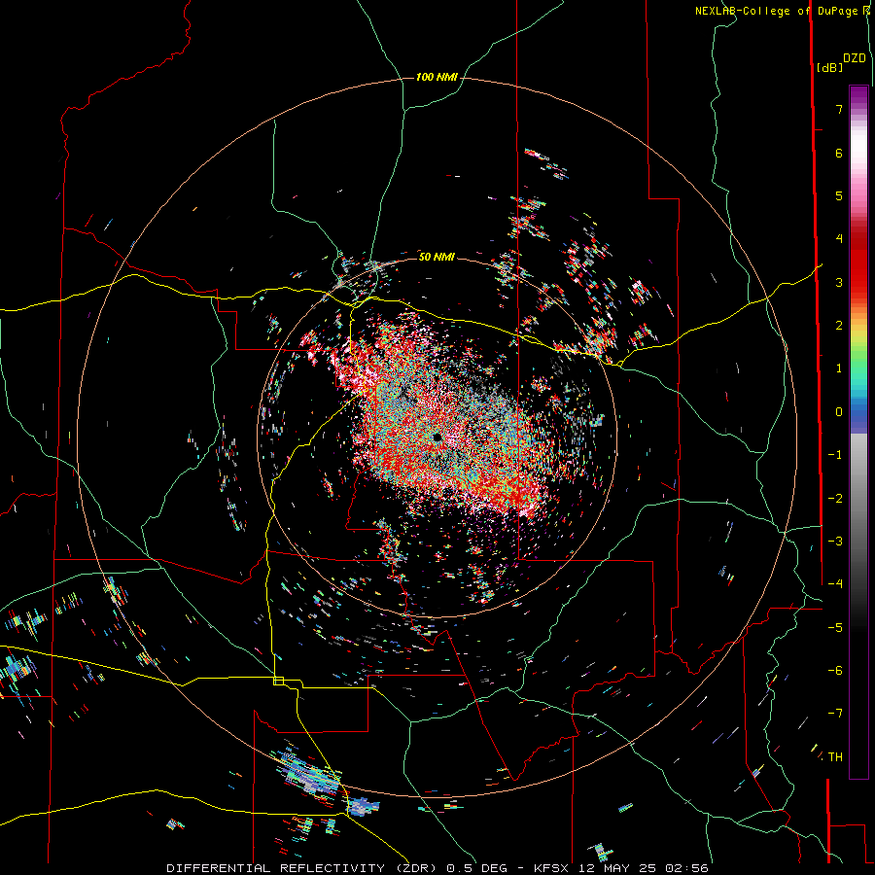Click the "0.5 DEG" elevation text
Image resolution: width=875 pixels, height=875 pixels.
click(x=476, y=868)
